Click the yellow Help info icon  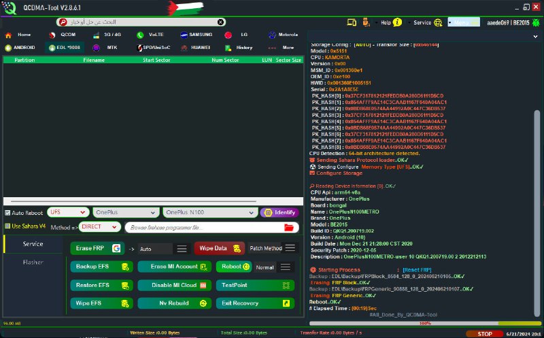pos(397,22)
